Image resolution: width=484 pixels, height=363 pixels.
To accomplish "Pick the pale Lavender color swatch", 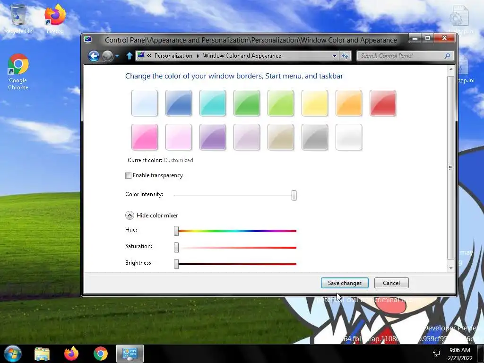I will click(247, 137).
